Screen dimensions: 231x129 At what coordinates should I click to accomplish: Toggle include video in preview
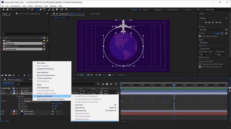coord(215,33)
